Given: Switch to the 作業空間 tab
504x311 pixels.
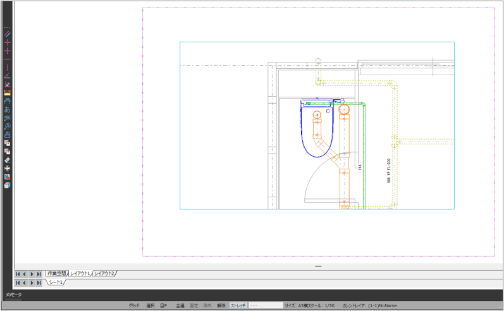Looking at the screenshot, I should (57, 274).
